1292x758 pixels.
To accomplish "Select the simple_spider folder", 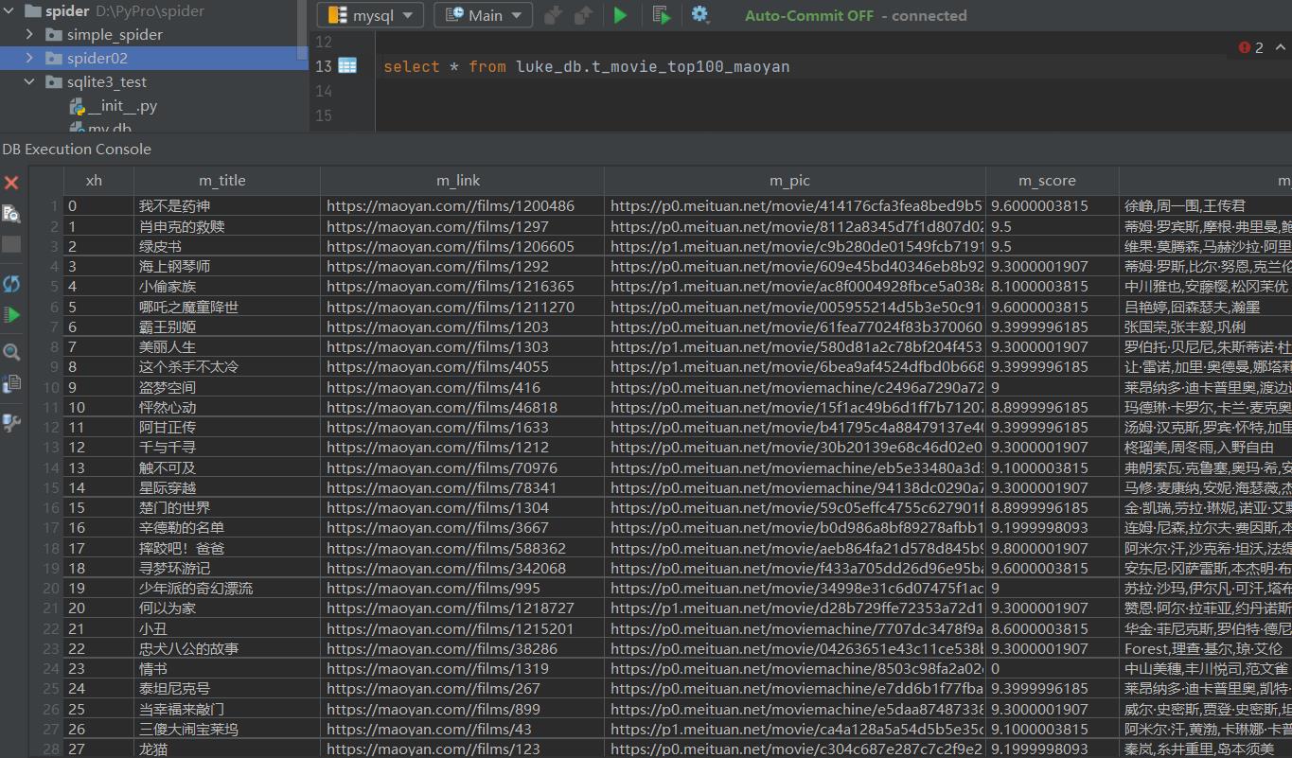I will coord(115,34).
